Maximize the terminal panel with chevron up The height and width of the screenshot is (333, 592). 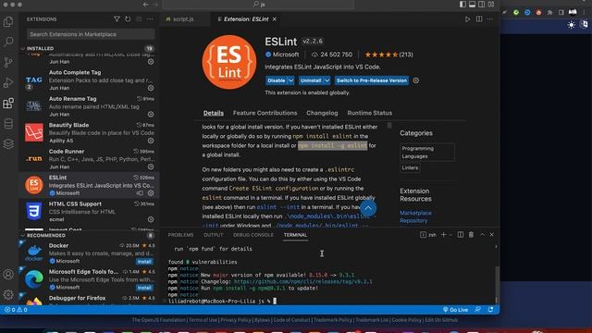(482, 234)
